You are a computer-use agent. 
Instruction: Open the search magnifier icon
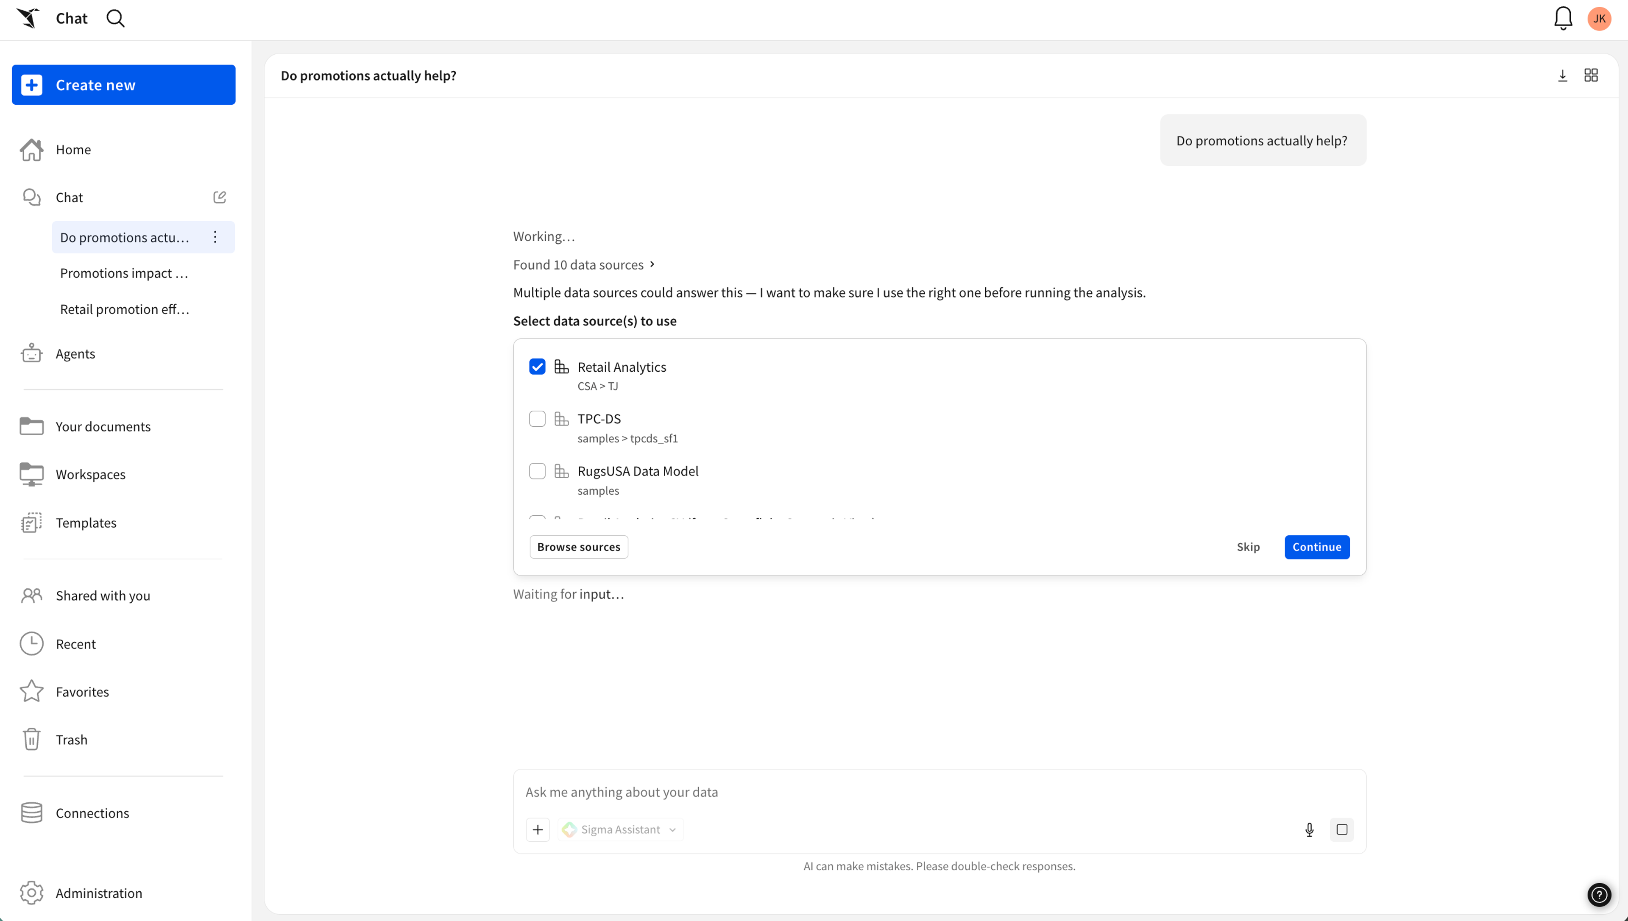[115, 18]
